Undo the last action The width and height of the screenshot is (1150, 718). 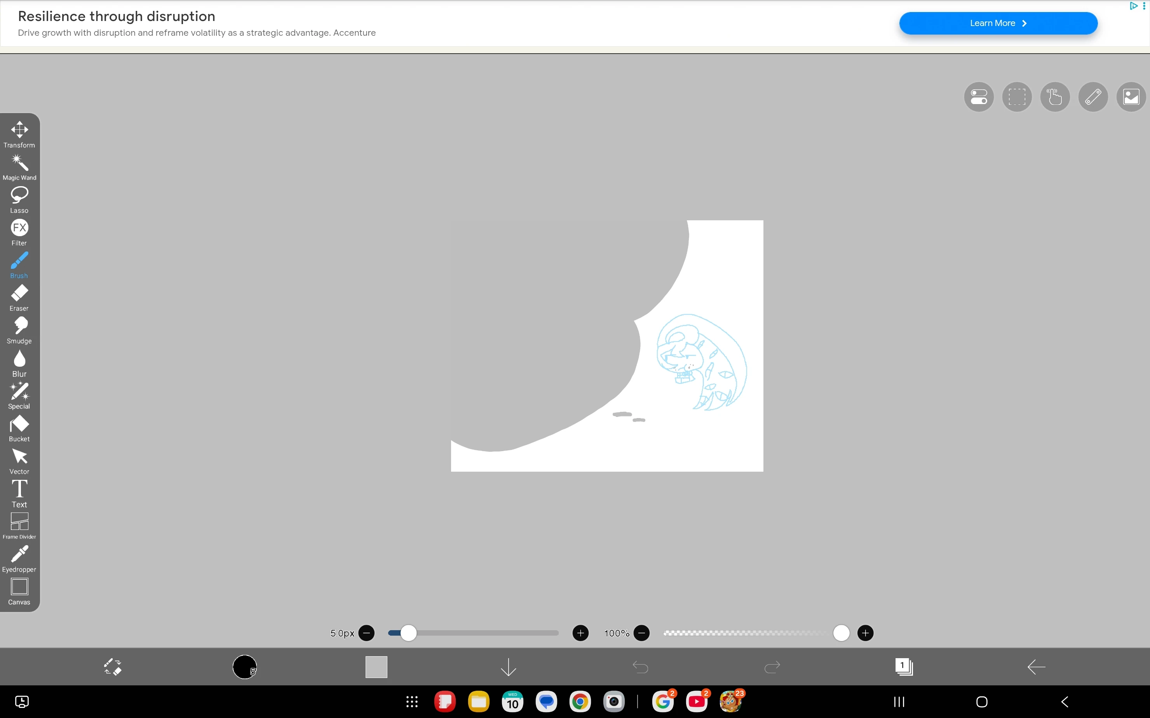click(x=639, y=667)
